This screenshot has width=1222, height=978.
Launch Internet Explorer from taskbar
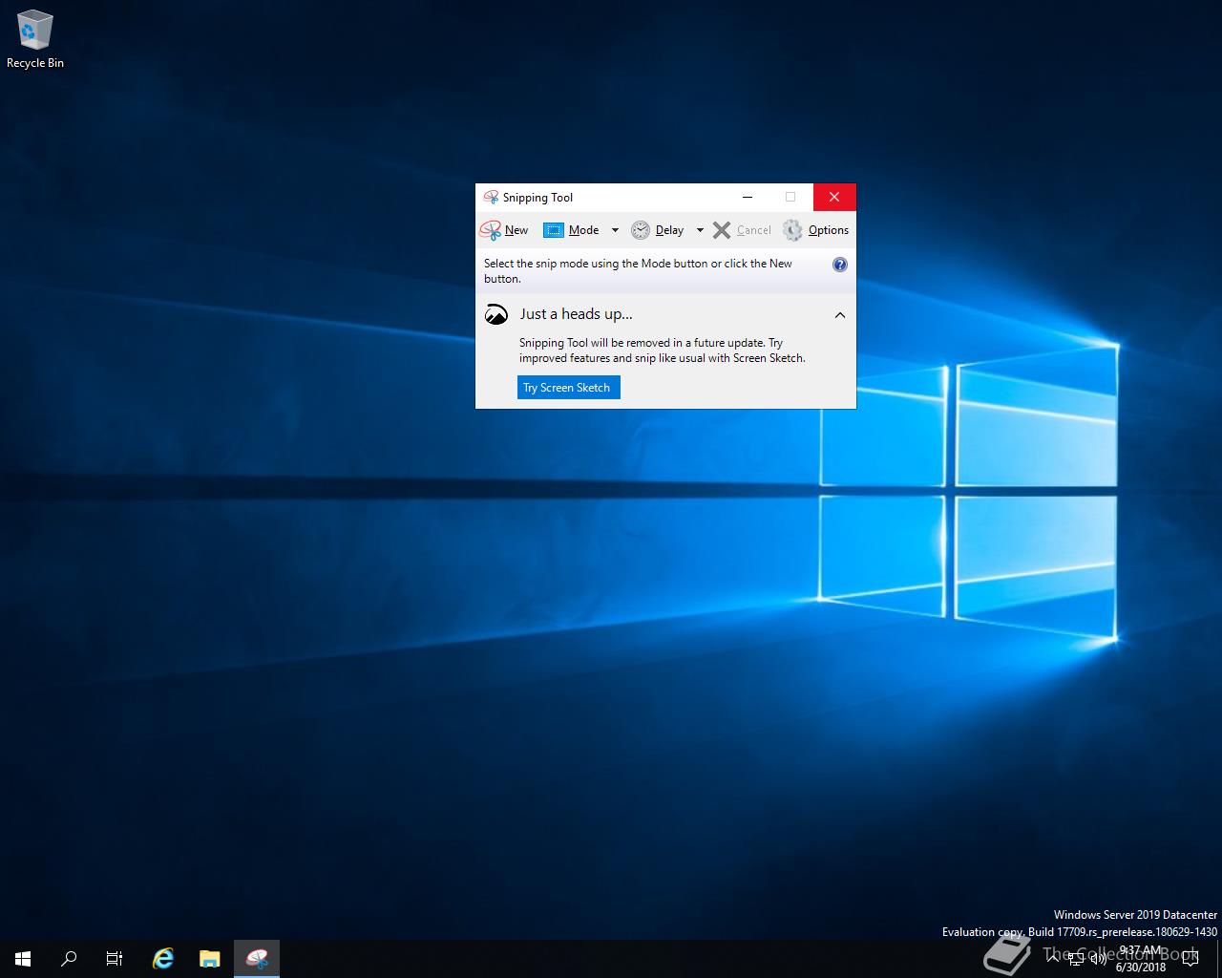click(163, 959)
